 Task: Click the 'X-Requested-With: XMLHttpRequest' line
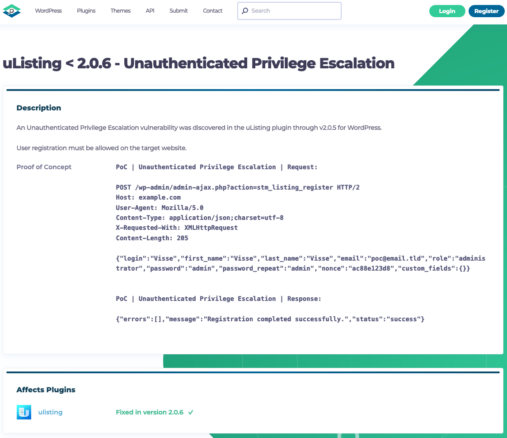point(177,228)
